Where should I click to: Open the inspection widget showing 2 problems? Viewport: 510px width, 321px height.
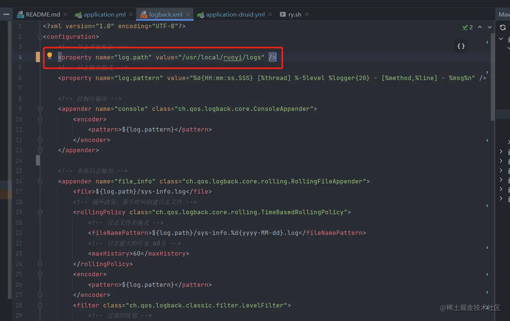(x=467, y=27)
